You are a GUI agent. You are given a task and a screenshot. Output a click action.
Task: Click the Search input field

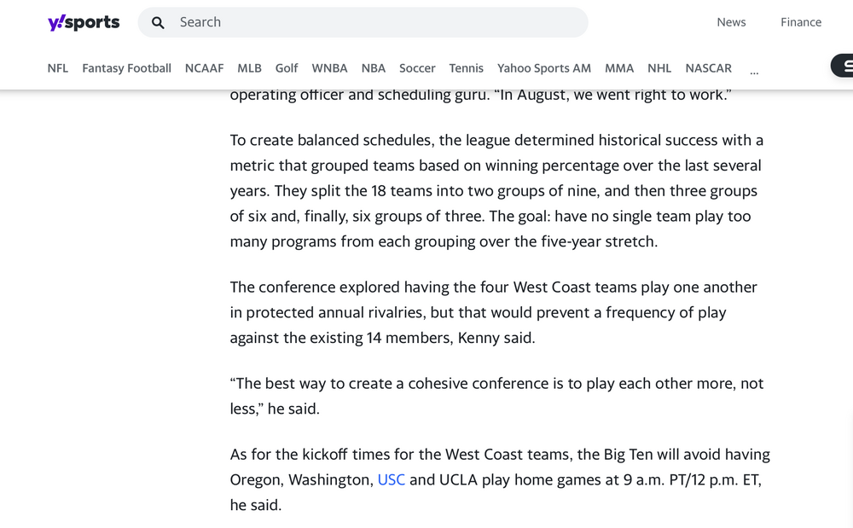(x=375, y=23)
